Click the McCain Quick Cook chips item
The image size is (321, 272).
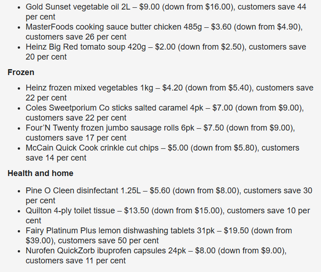(x=163, y=153)
